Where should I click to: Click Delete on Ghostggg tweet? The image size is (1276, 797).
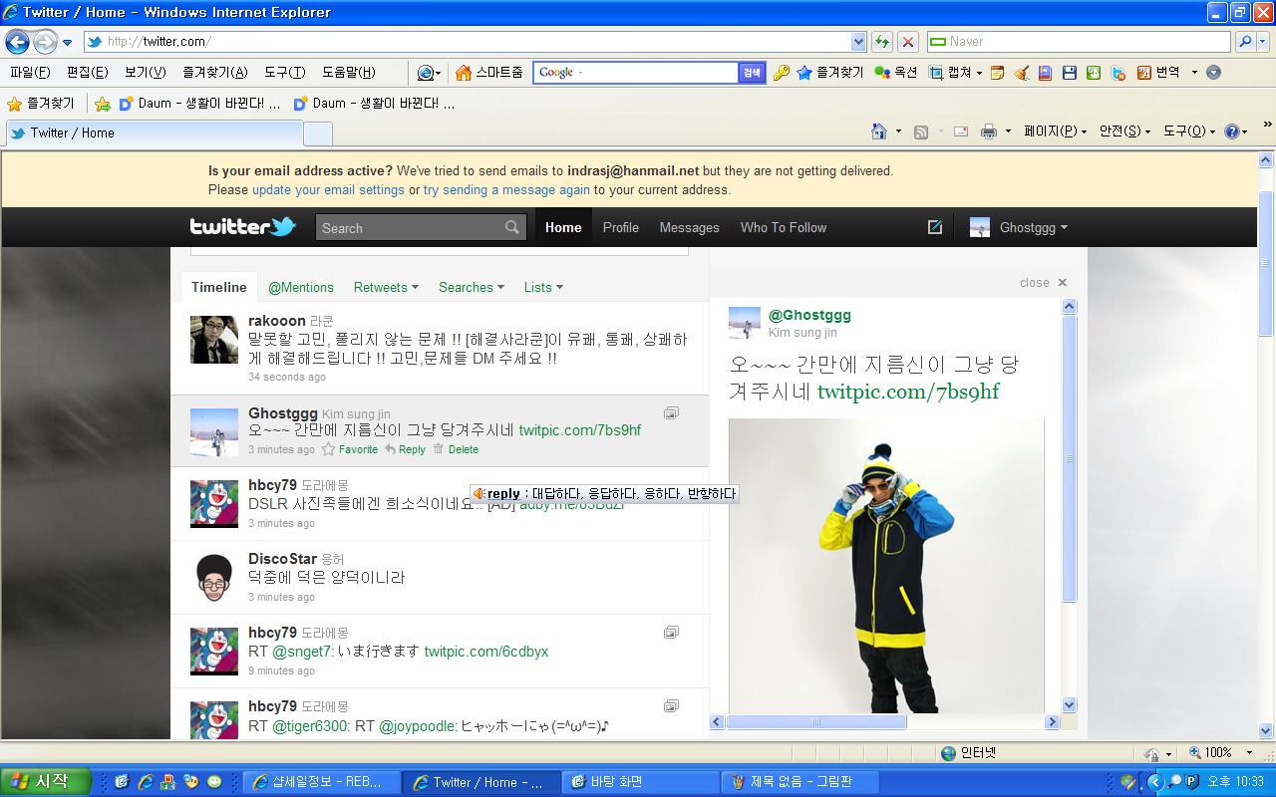click(x=456, y=449)
